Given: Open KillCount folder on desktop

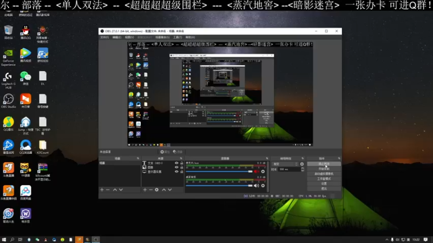Looking at the screenshot, I should tap(43, 147).
